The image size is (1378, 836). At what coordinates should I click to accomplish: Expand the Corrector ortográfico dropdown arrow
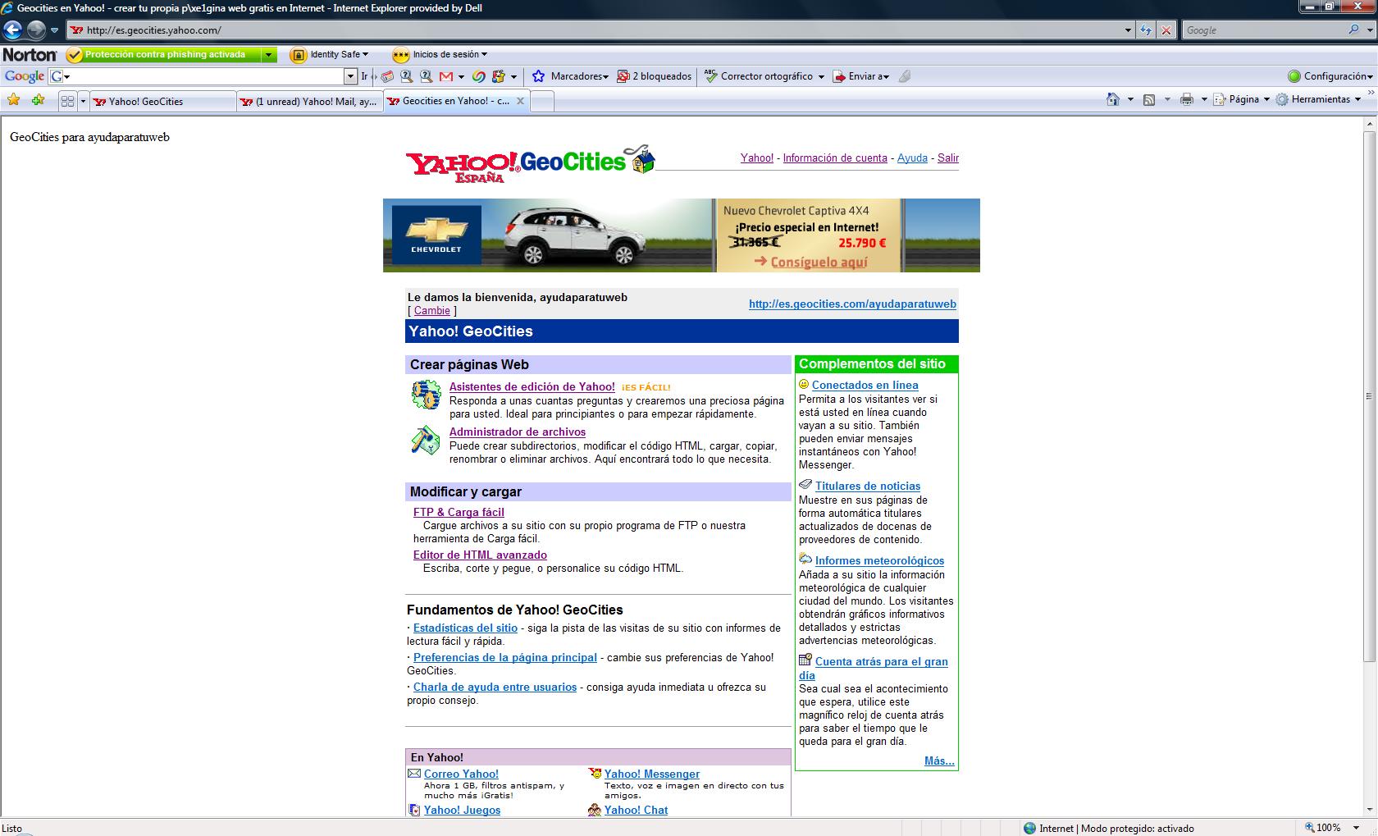(x=821, y=76)
